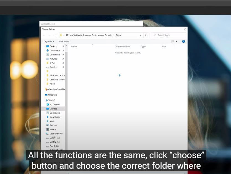Open Downloads under This PC
231x174 pixels.
(55, 117)
